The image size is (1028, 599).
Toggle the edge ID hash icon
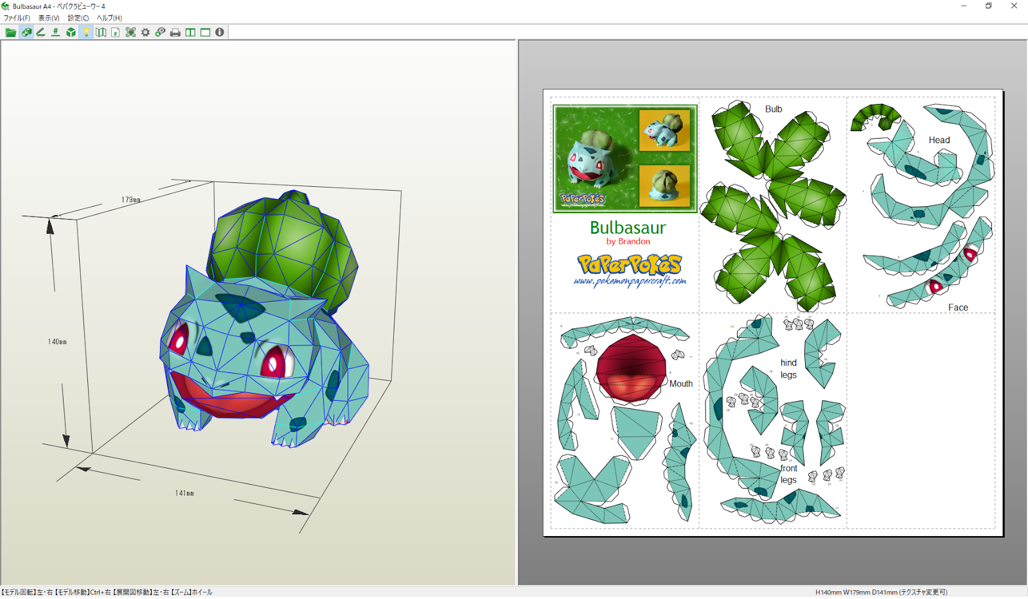coord(56,32)
